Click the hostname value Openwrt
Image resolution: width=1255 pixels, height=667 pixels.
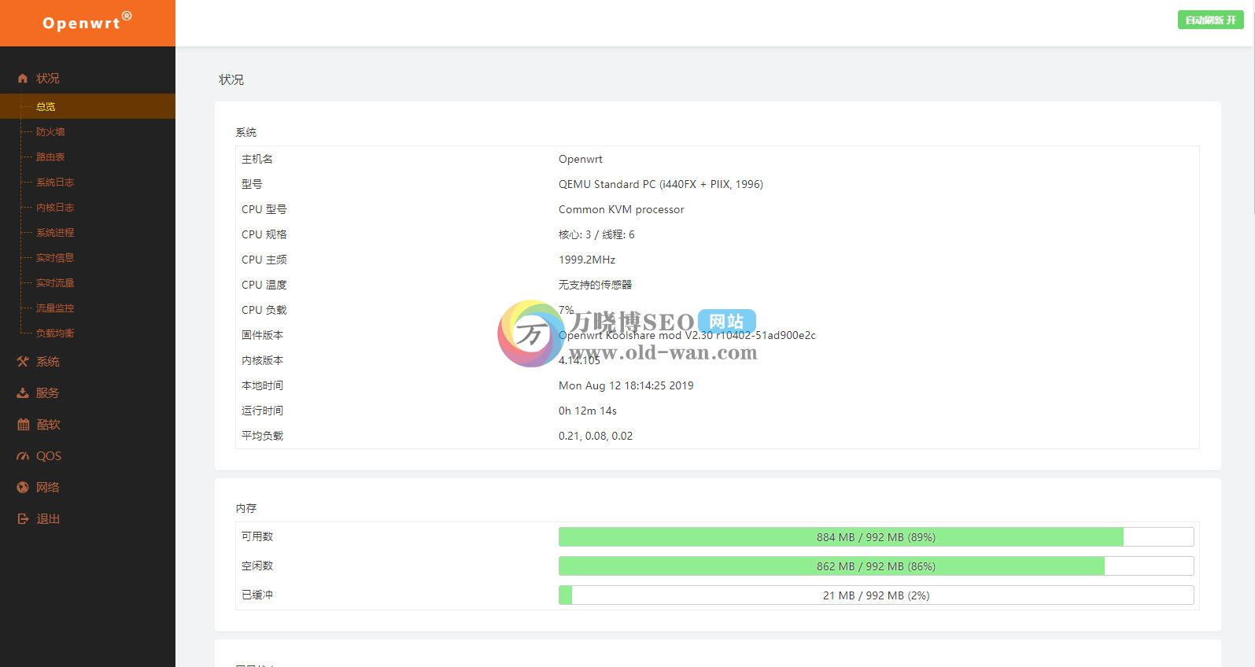(581, 159)
